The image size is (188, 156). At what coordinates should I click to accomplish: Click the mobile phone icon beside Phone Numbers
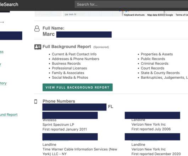pos(36,102)
